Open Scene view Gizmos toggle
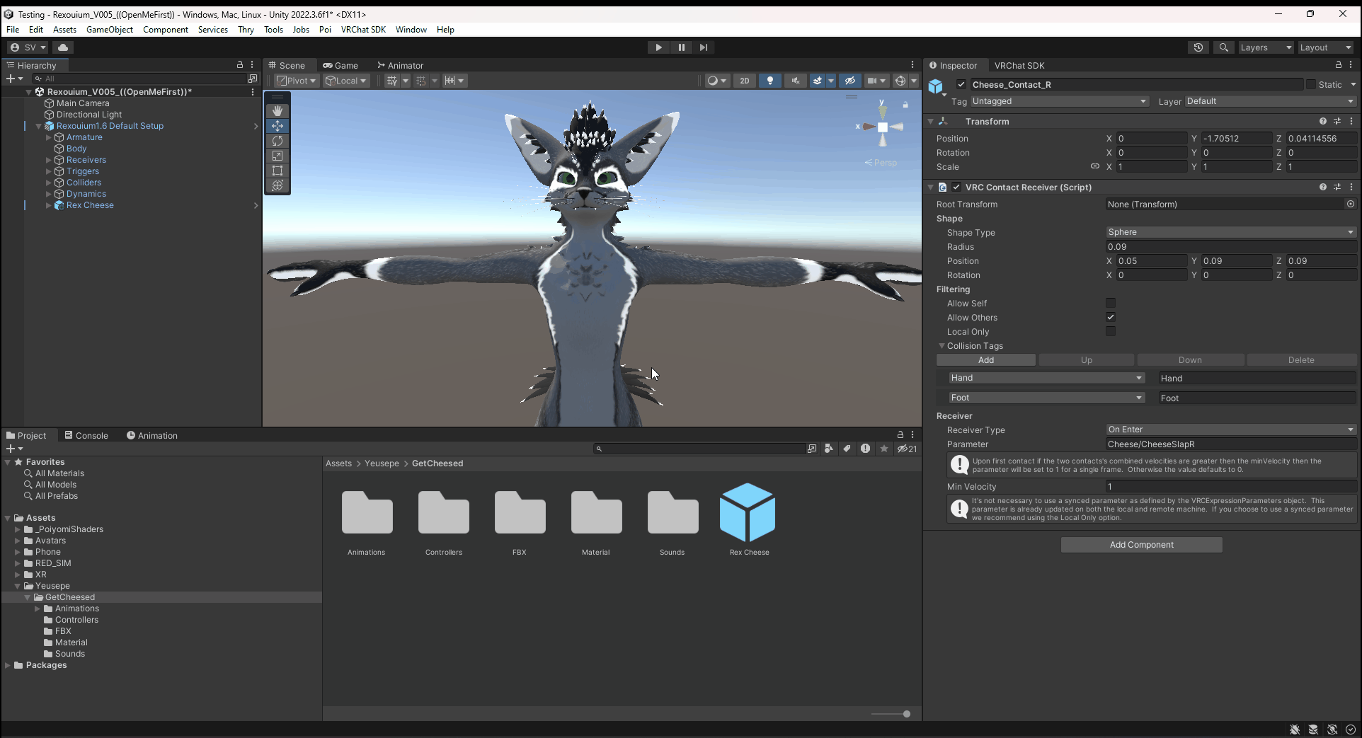The height and width of the screenshot is (738, 1362). (x=900, y=81)
